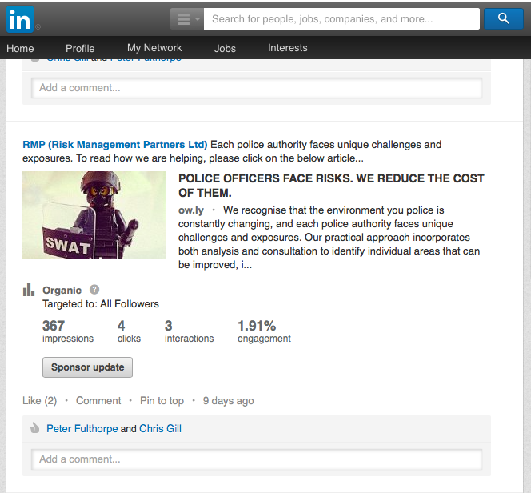
Task: Open the My Network menu
Action: pos(154,48)
